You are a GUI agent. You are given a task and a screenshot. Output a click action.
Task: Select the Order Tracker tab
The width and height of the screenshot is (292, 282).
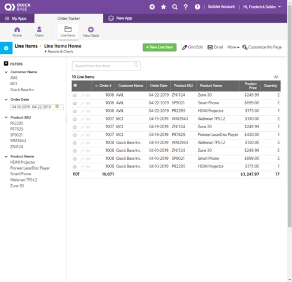pos(69,18)
